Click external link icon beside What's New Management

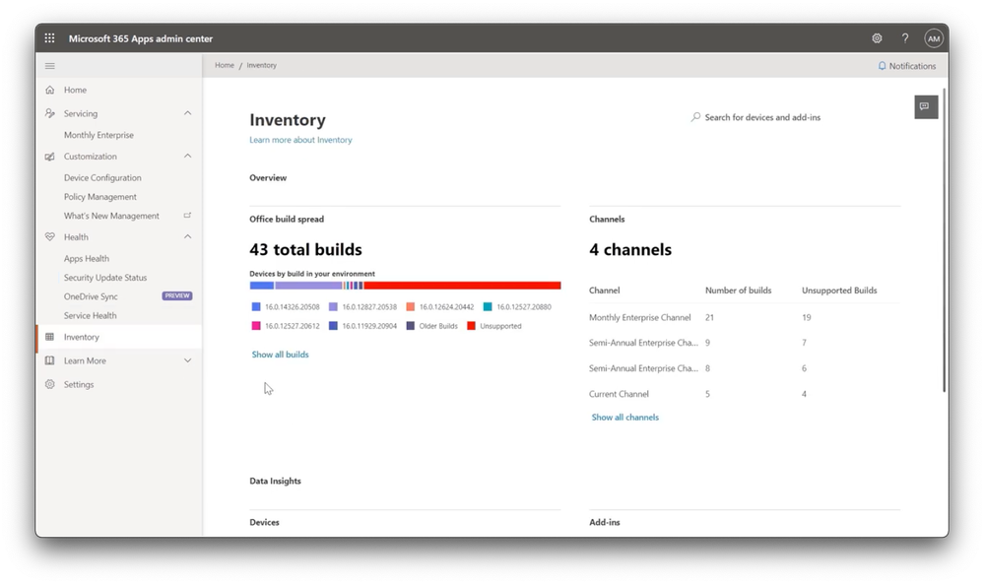[x=187, y=215]
